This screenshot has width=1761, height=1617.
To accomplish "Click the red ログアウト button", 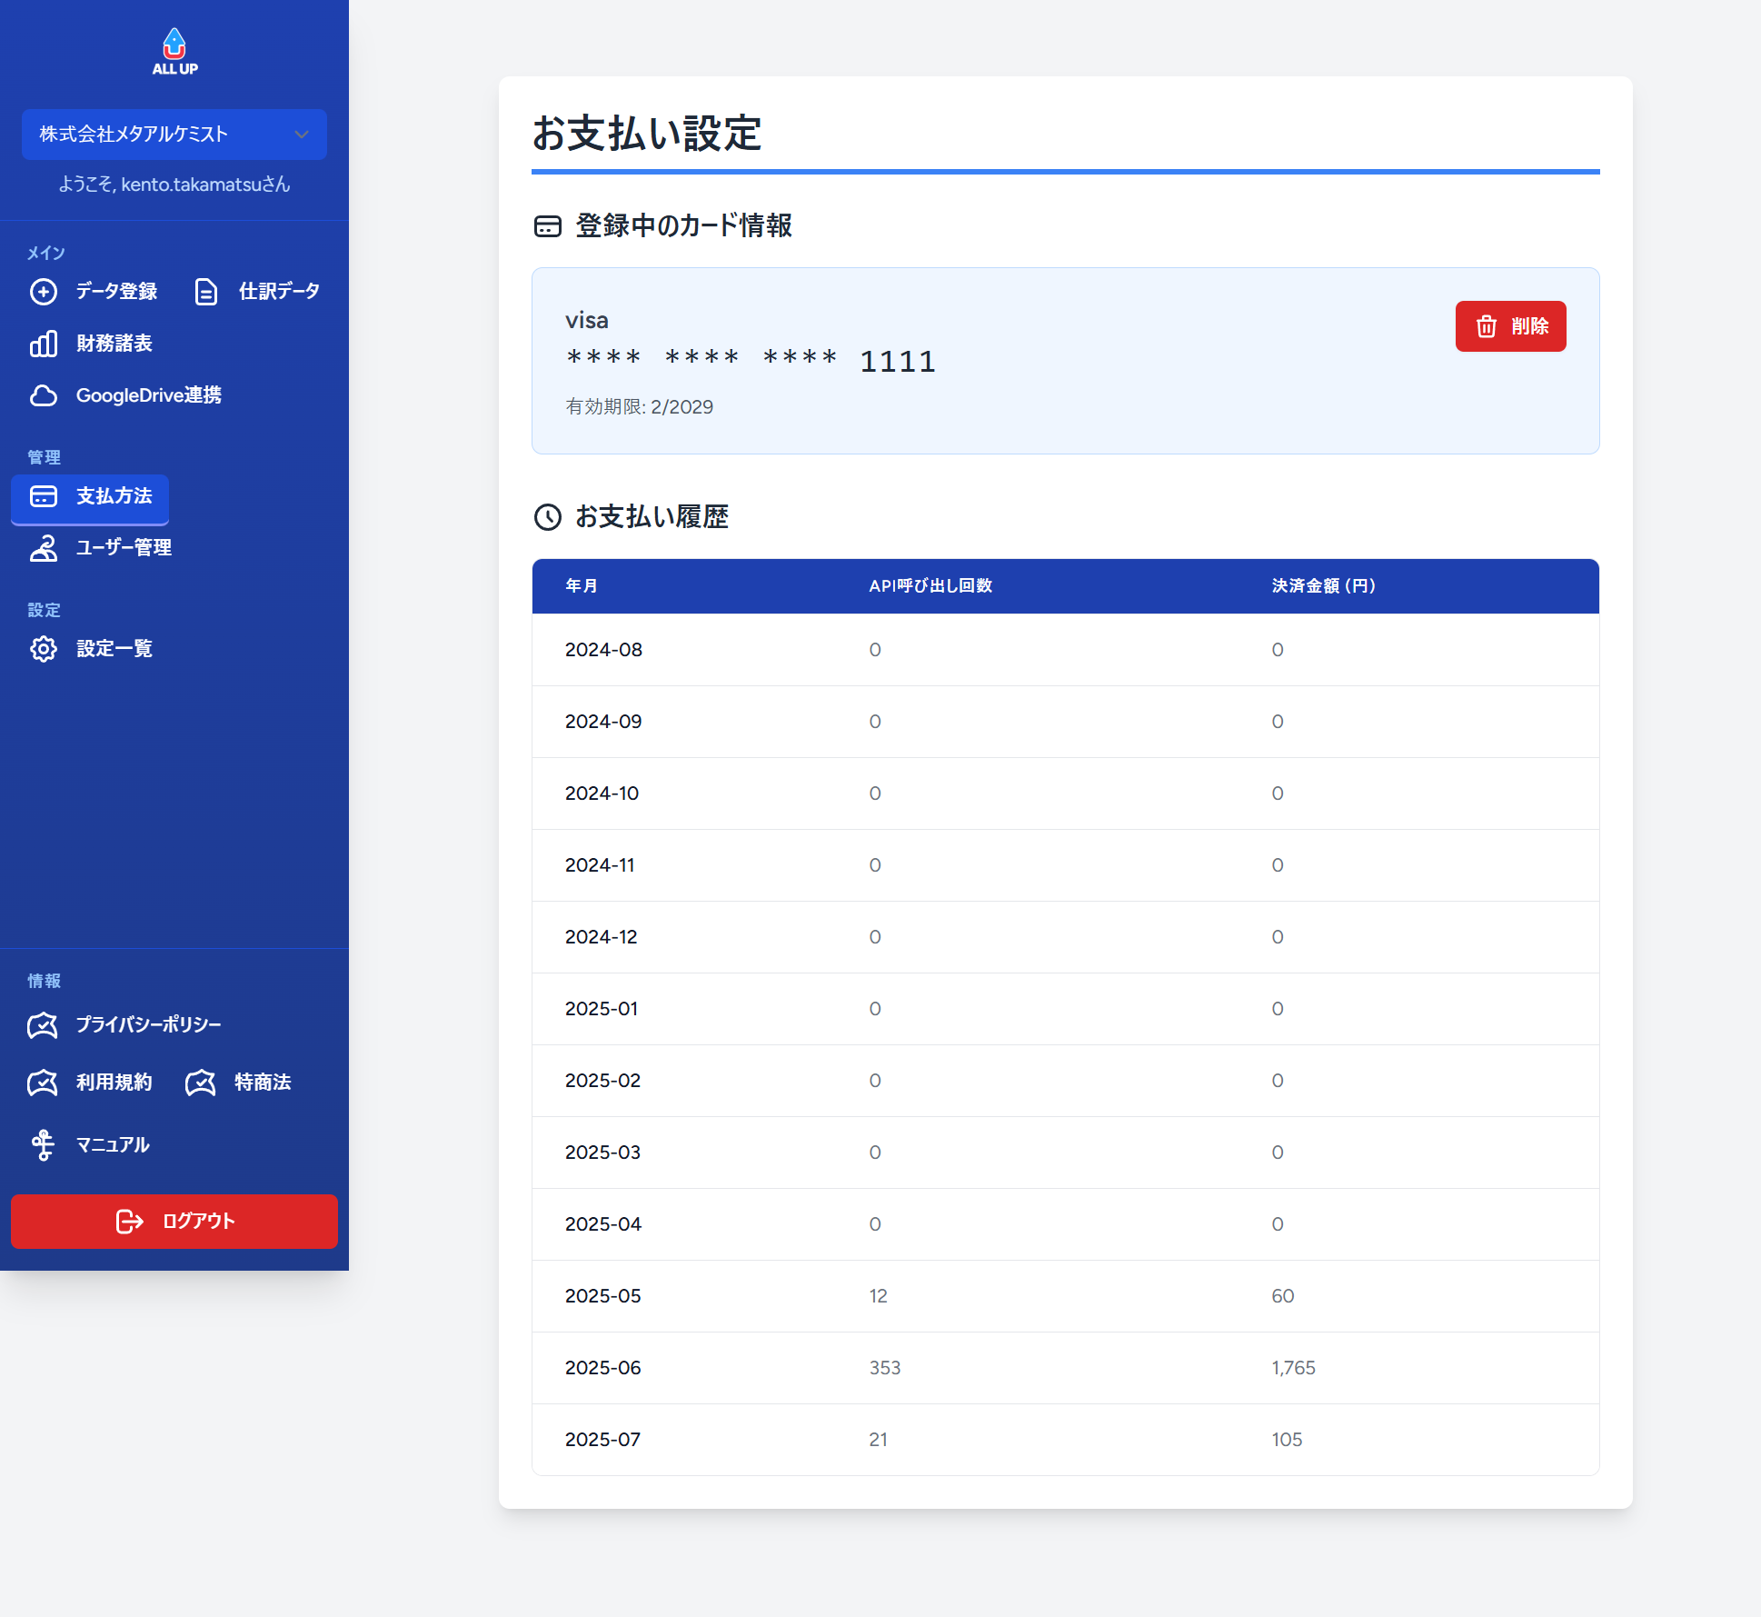I will click(x=174, y=1222).
